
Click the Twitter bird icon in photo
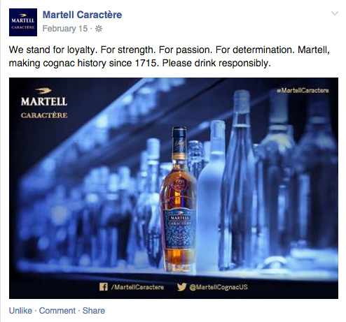(181, 287)
